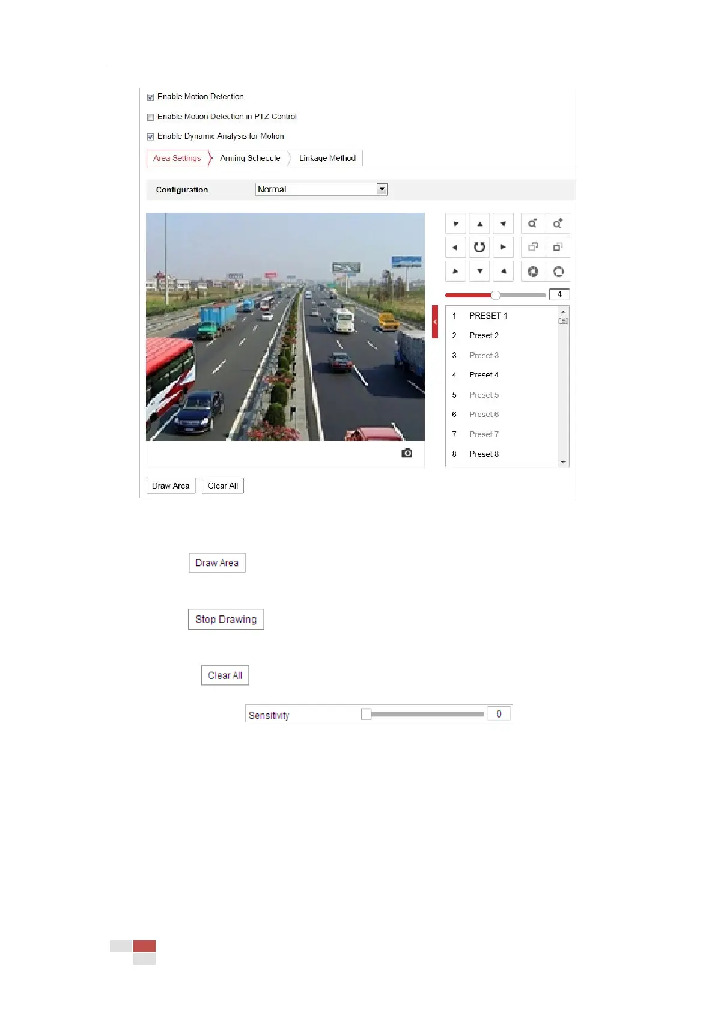Image resolution: width=715 pixels, height=1012 pixels.
Task: Zoom in with magnifier plus icon
Action: 558,224
